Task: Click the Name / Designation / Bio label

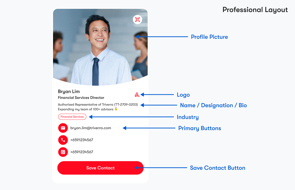Action: click(x=213, y=105)
